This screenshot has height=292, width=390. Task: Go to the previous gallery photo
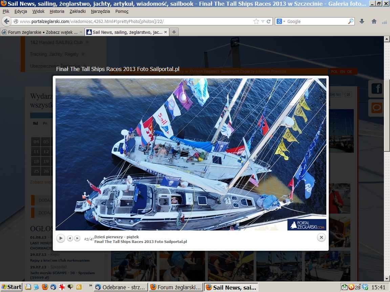(70, 238)
